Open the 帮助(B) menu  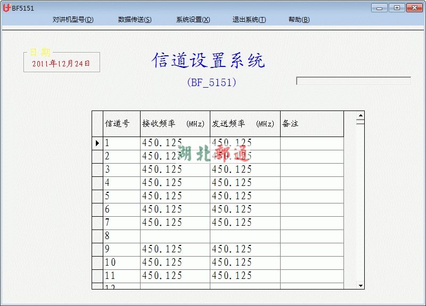tap(299, 20)
